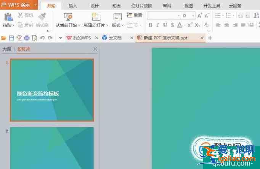Toggle italic formatting
This screenshot has height=169, width=260.
tap(158, 25)
